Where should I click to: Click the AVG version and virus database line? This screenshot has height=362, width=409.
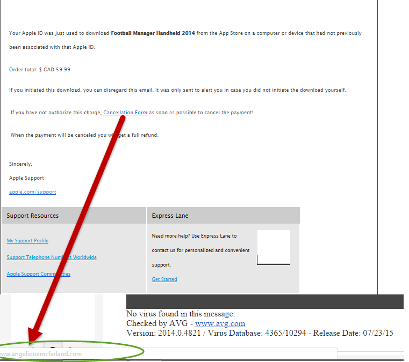point(260,333)
